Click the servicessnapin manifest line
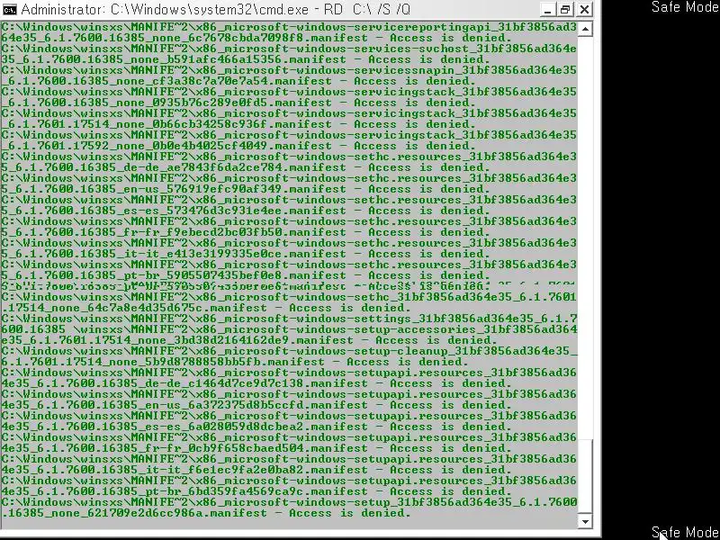The image size is (720, 540). pos(288,76)
